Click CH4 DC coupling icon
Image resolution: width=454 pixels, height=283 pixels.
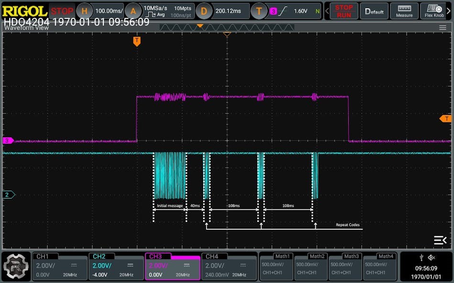point(243,265)
